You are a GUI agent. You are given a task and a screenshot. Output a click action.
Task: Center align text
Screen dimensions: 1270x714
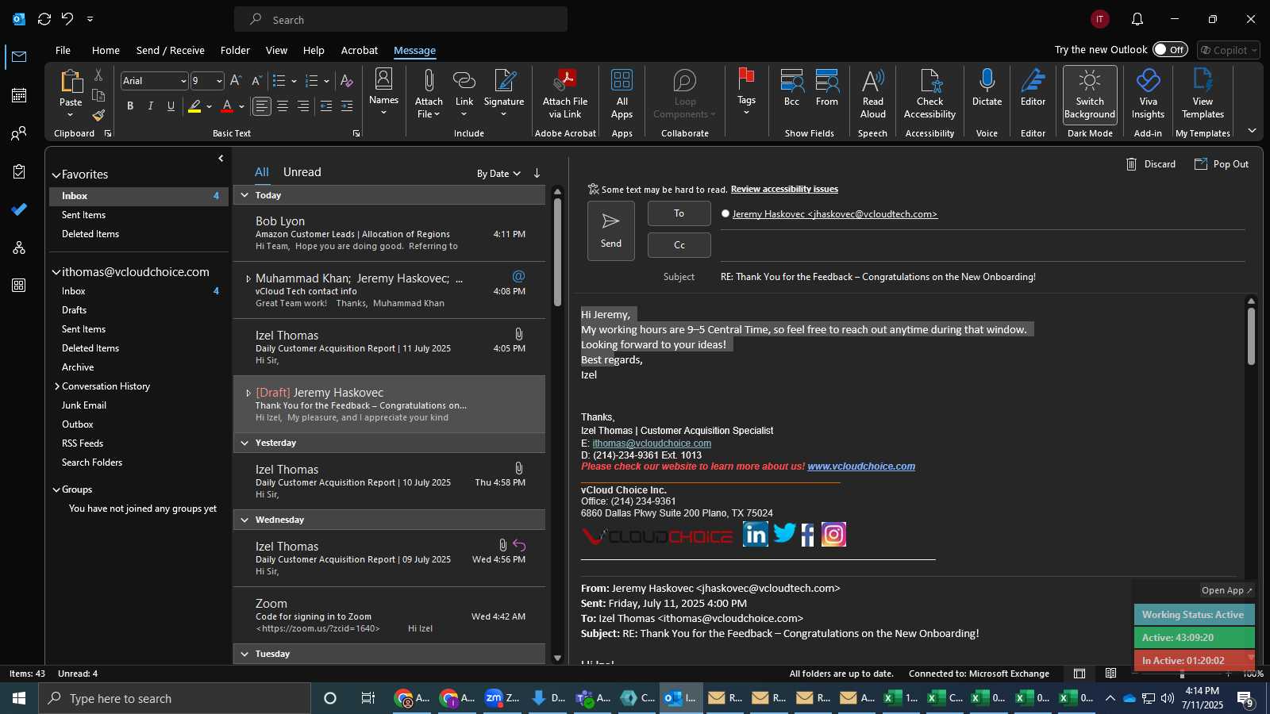coord(283,106)
